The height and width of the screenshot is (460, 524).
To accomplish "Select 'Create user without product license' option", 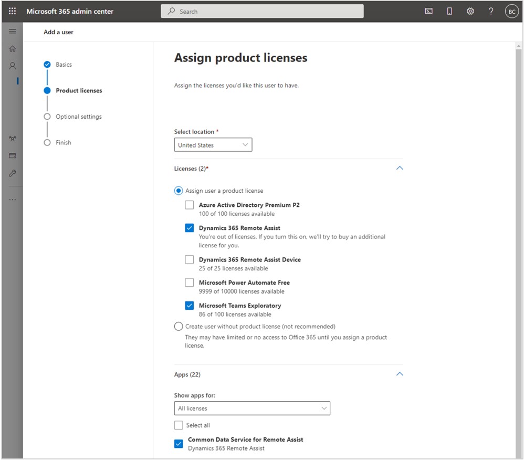I will point(179,326).
